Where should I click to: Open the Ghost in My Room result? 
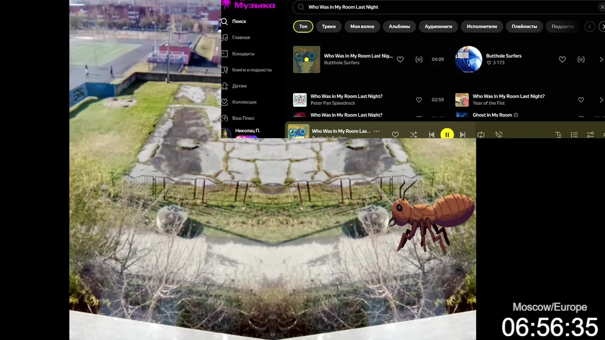tap(492, 115)
